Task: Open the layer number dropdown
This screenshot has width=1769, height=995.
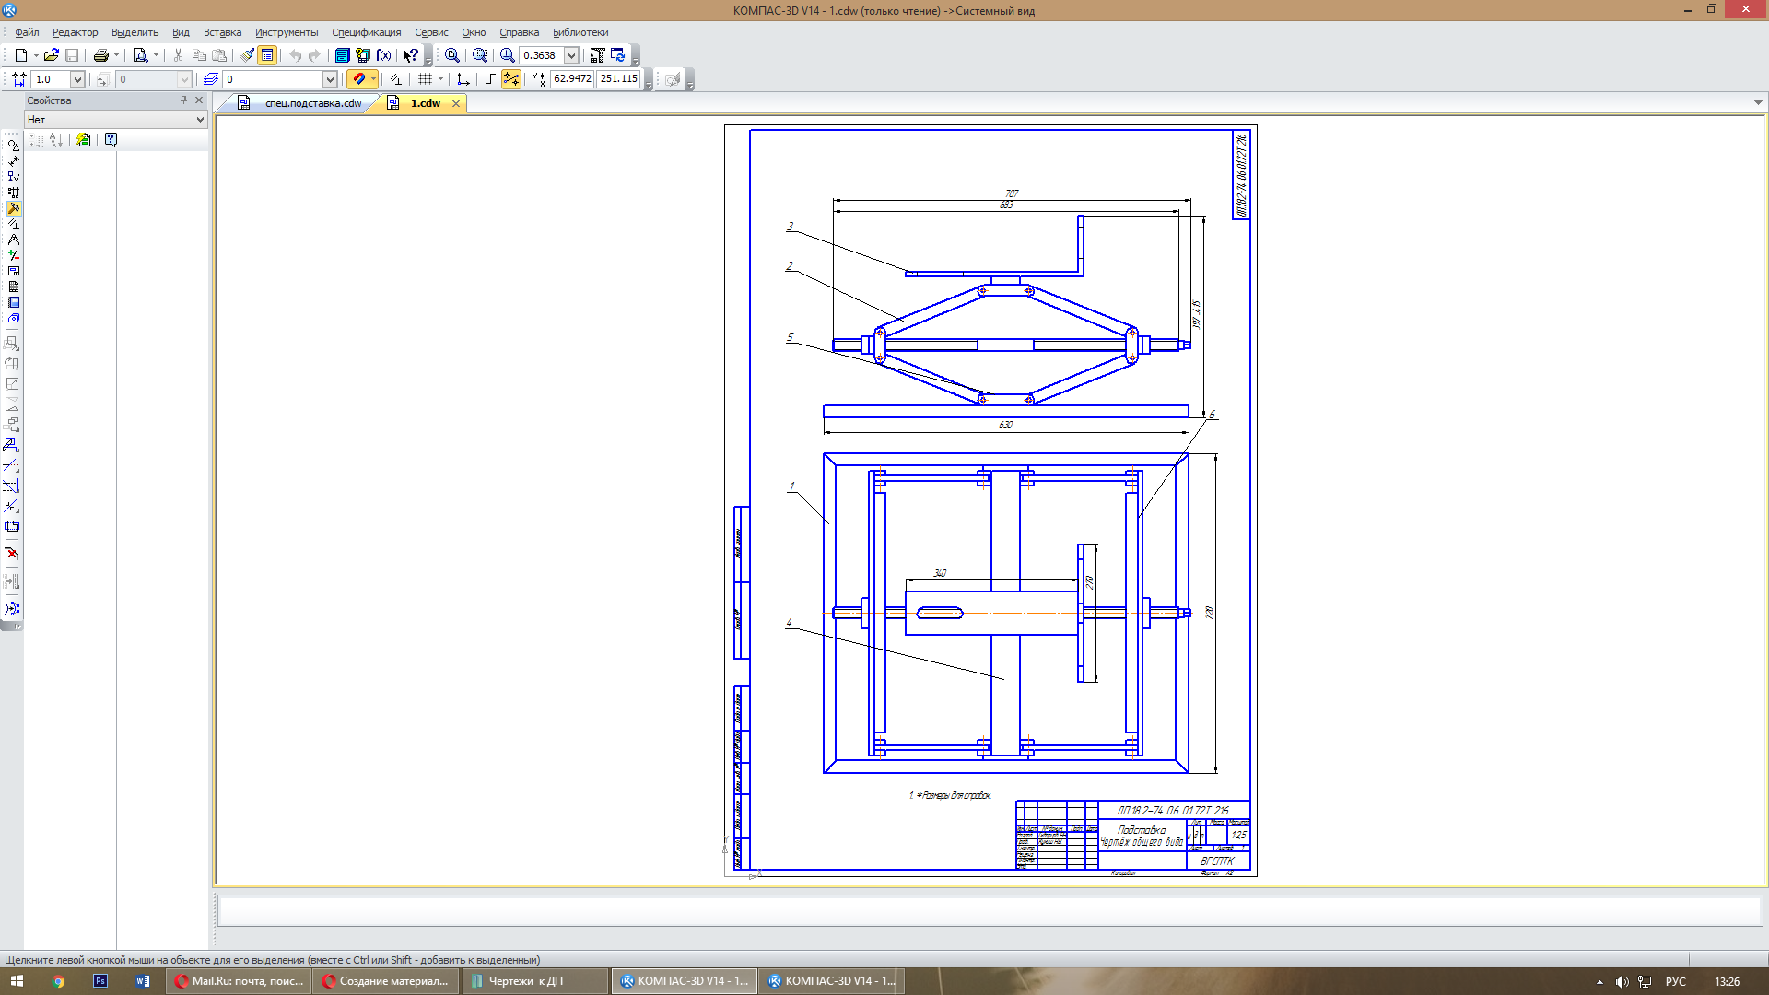Action: point(330,79)
